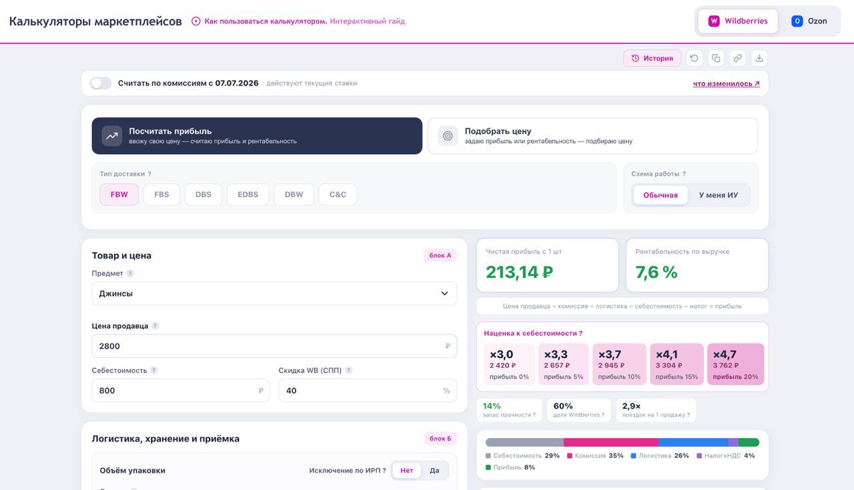Click the help icon beside Себестоимость field label
This screenshot has height=490, width=854.
tap(153, 370)
